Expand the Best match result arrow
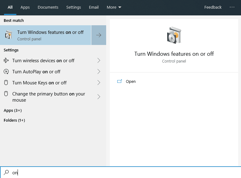241x178 pixels. pos(99,35)
